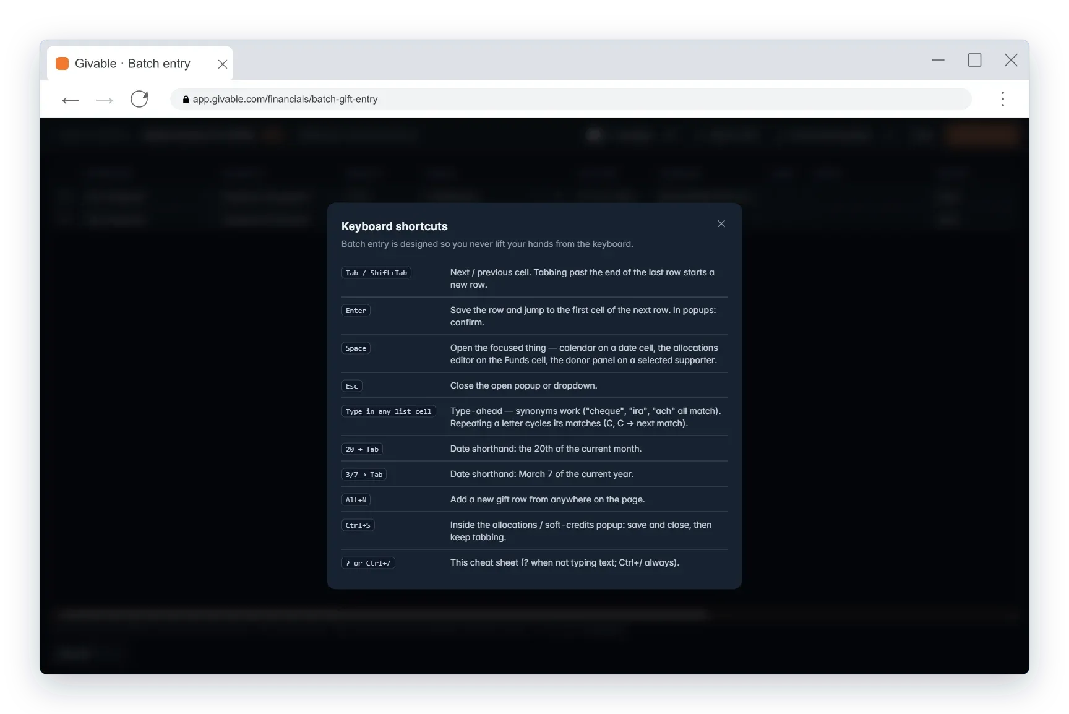Click the lock icon in address bar
The width and height of the screenshot is (1069, 714).
pyautogui.click(x=186, y=99)
